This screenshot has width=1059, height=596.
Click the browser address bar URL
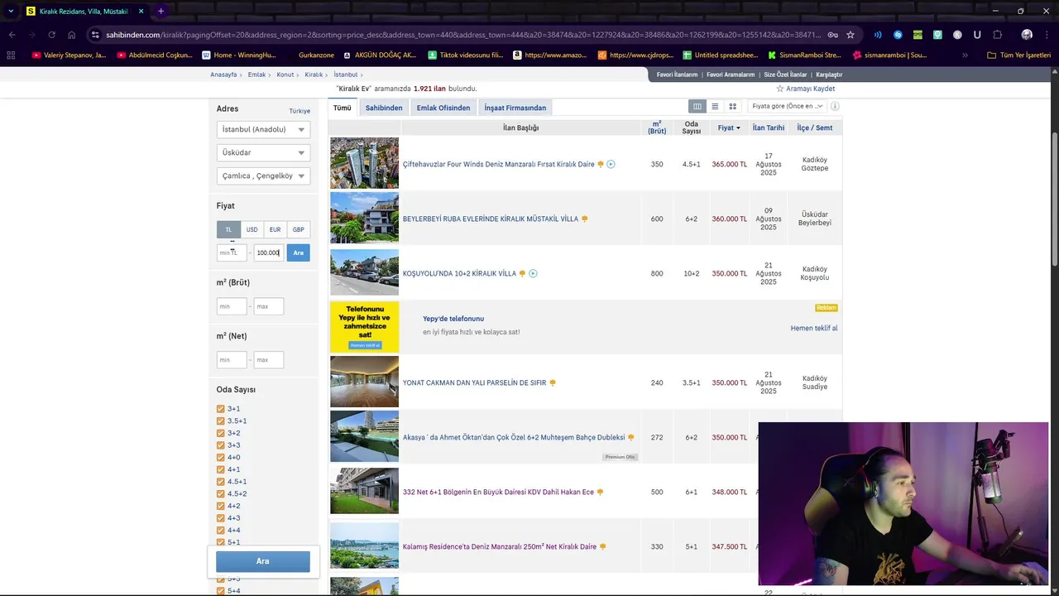click(463, 35)
